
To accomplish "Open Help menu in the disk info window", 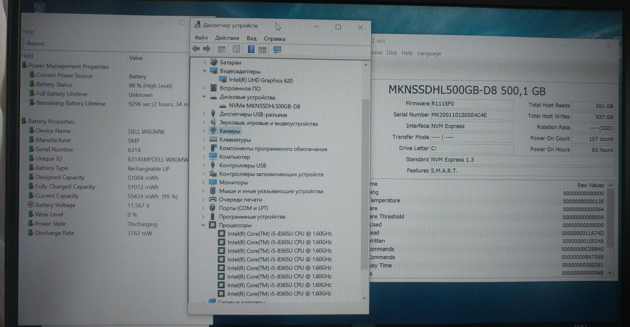I will [407, 53].
